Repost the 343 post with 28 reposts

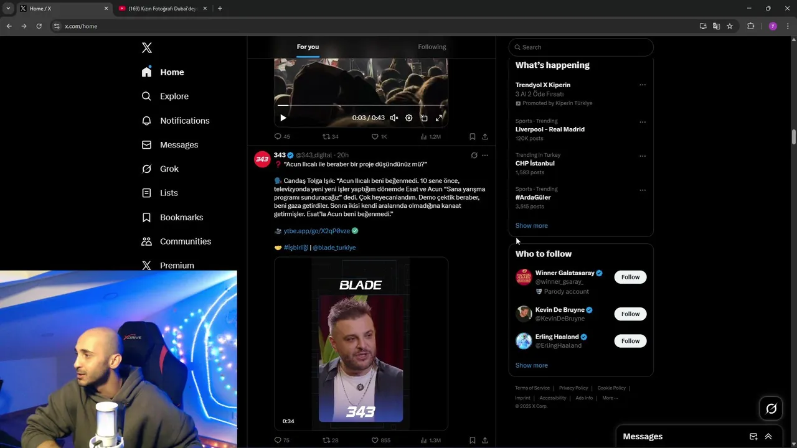(x=331, y=440)
